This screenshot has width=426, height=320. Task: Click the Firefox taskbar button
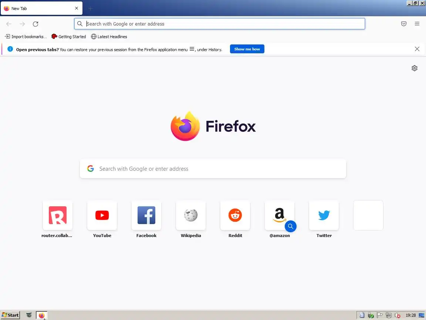[41, 315]
